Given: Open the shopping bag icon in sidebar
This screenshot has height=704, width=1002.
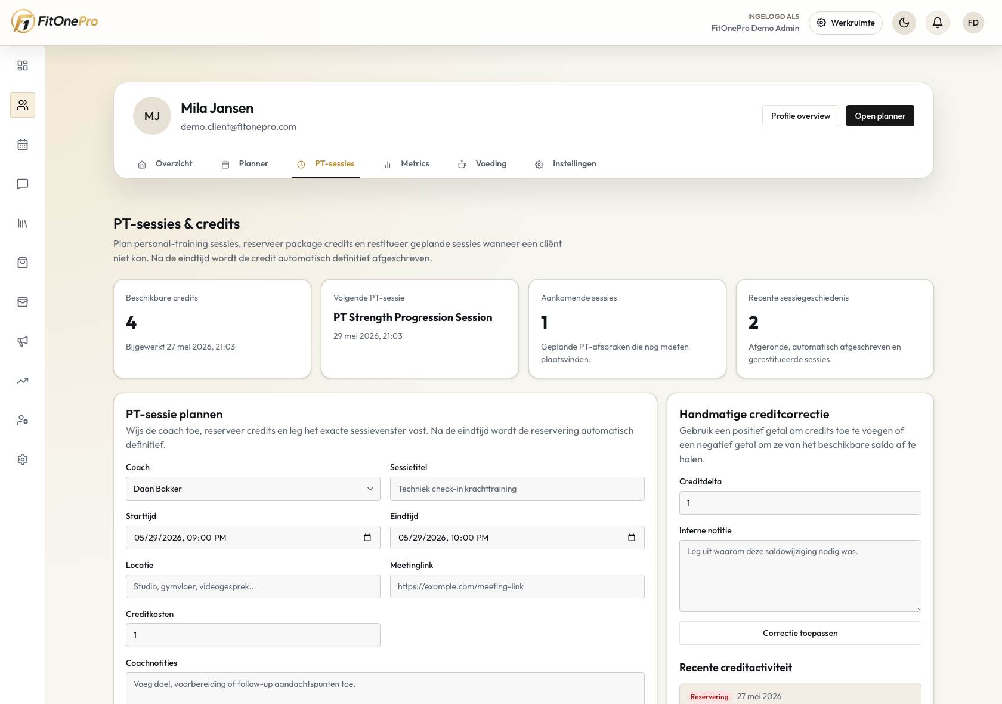Looking at the screenshot, I should pyautogui.click(x=23, y=263).
